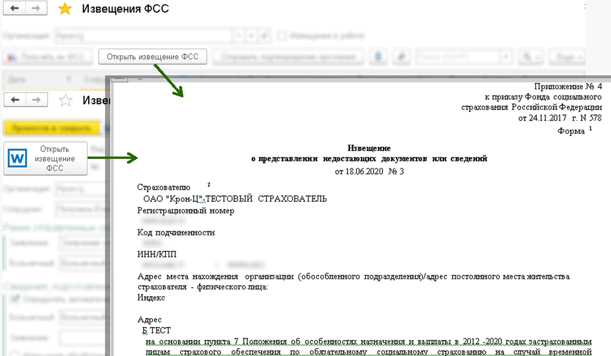Toggle the blurred checkbox beside the Организация field
Screen dimensions: 611x356
coord(281,36)
